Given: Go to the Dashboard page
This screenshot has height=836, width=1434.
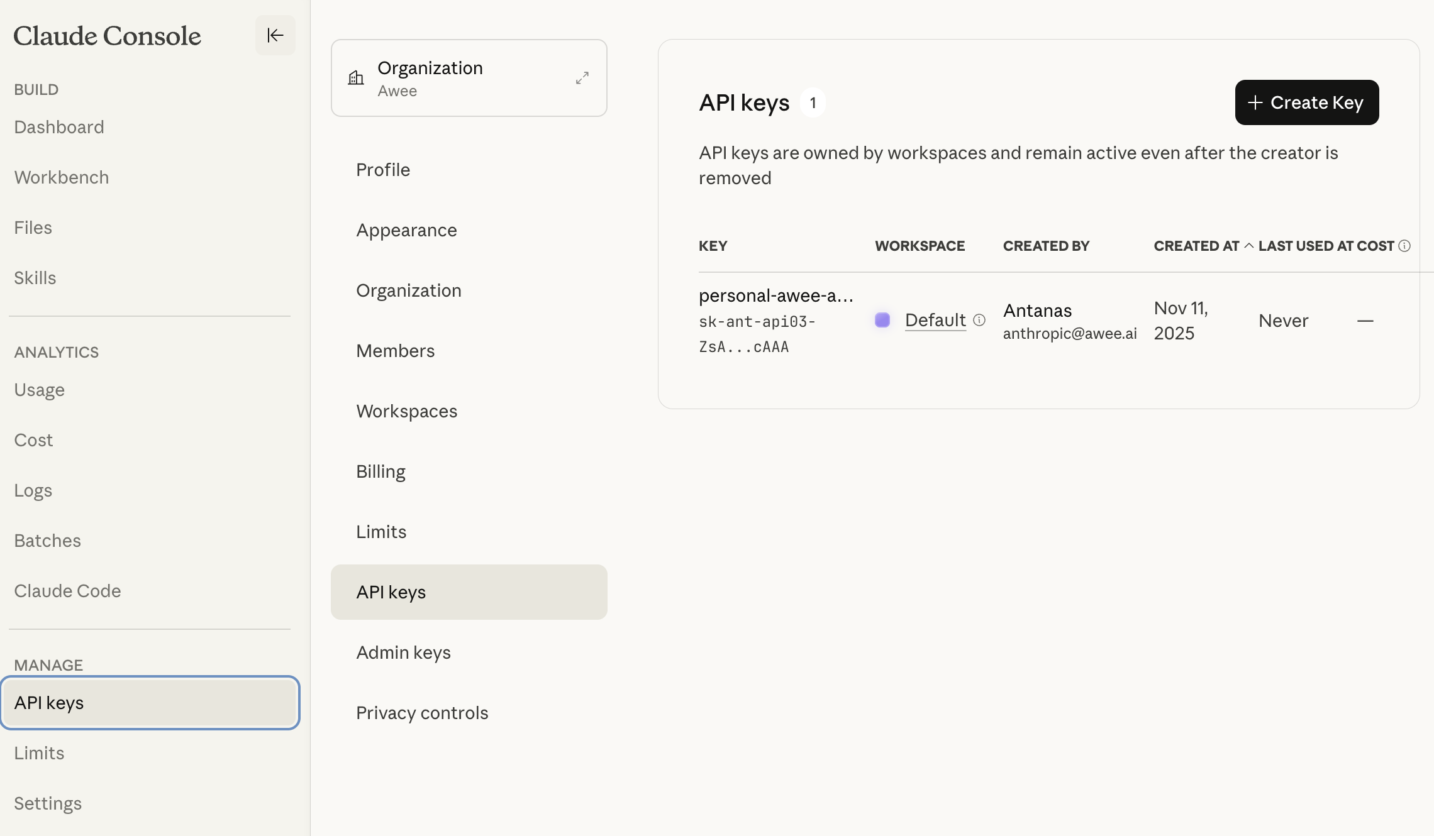Looking at the screenshot, I should click(x=59, y=127).
